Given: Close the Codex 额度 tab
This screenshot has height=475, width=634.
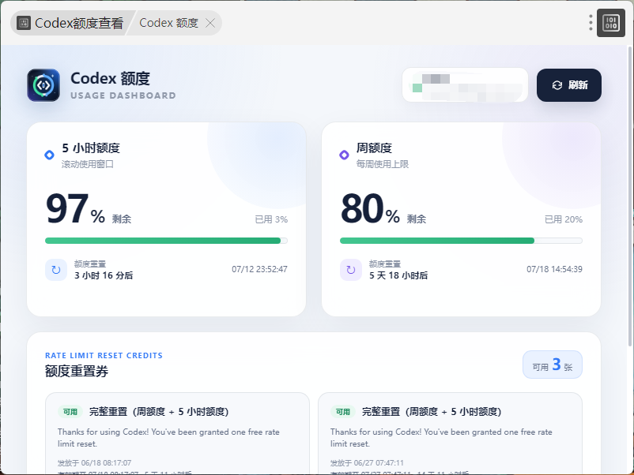Looking at the screenshot, I should 210,23.
